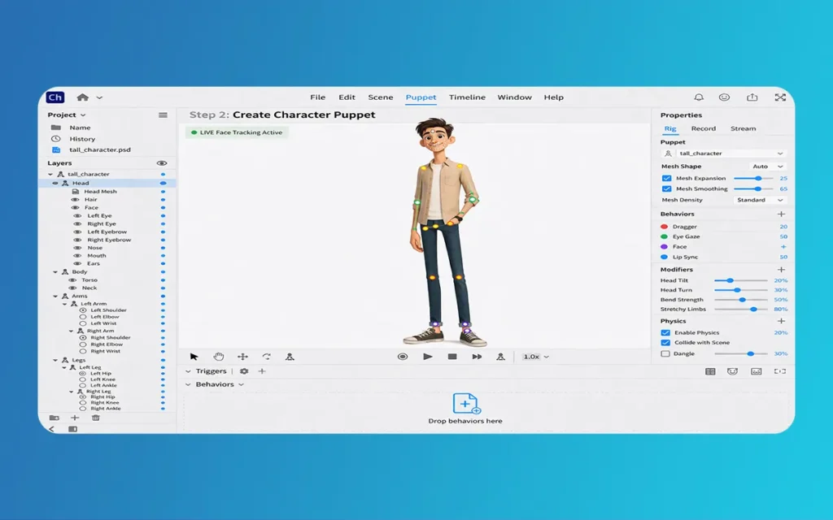This screenshot has height=520, width=833.
Task: Disable the Enable Physics checkbox
Action: tap(666, 332)
